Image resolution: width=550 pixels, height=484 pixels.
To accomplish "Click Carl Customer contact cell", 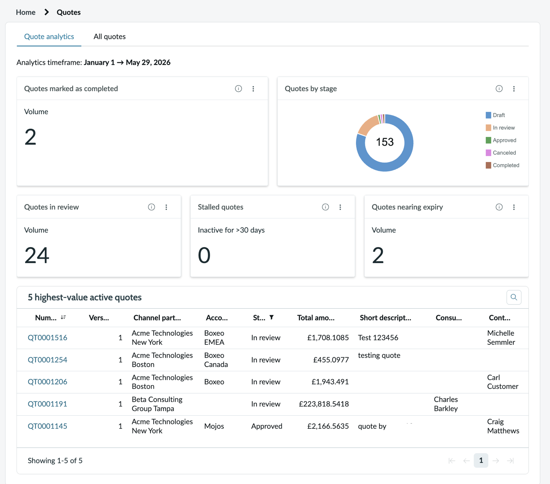I will 503,382.
